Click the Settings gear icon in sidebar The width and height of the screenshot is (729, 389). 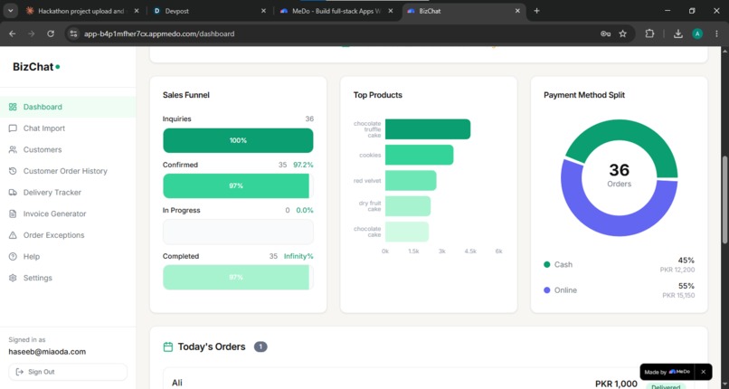click(x=13, y=278)
